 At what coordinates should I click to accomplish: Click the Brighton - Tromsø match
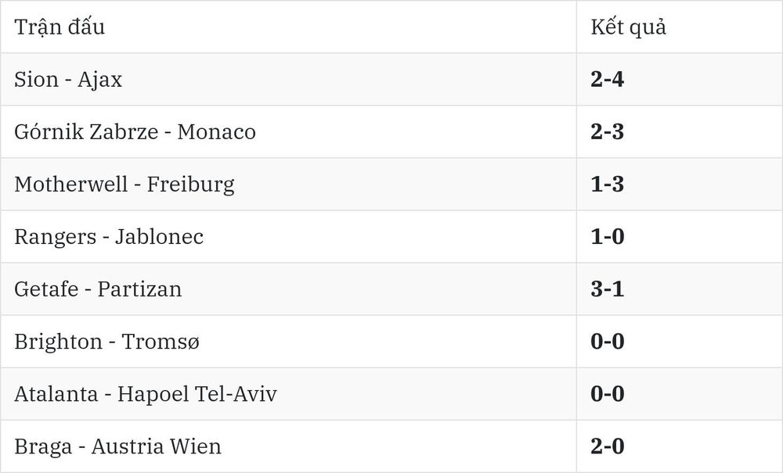(x=289, y=342)
